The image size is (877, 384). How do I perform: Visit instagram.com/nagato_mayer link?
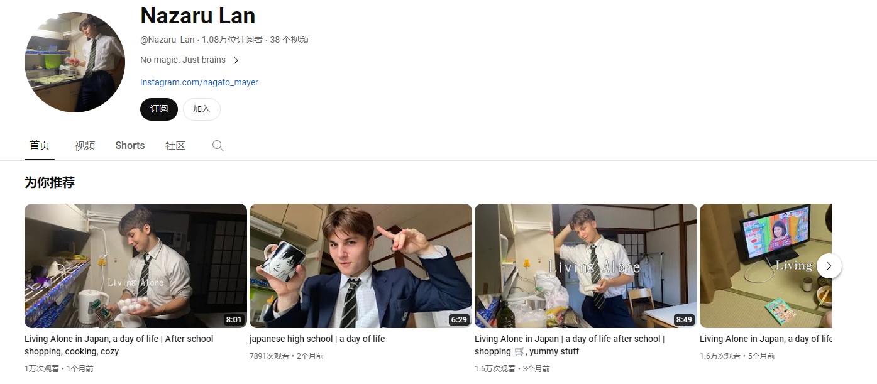(x=199, y=82)
